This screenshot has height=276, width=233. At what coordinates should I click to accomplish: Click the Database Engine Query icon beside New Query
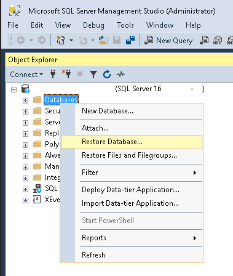[204, 40]
